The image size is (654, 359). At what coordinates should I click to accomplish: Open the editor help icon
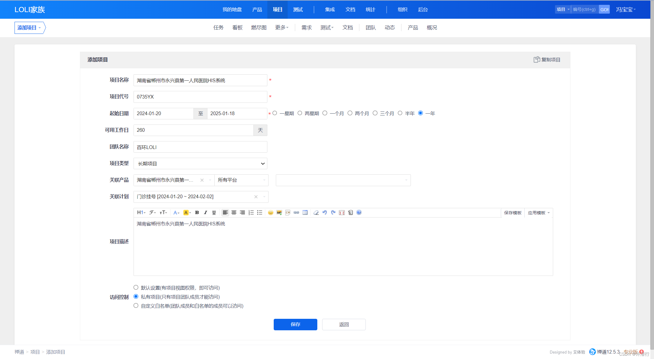point(359,212)
